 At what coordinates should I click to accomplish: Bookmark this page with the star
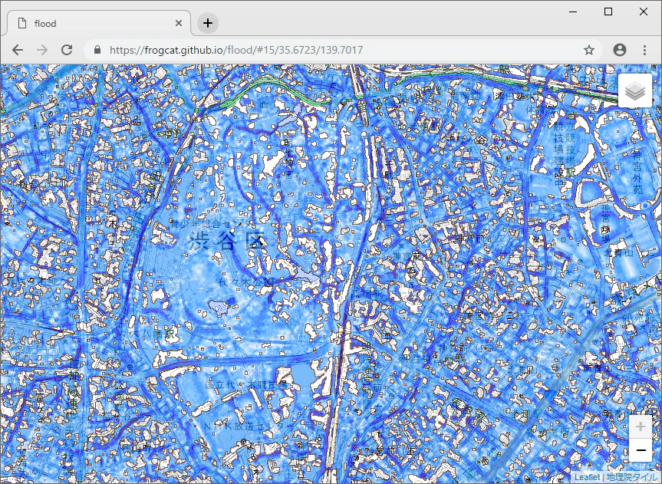pyautogui.click(x=589, y=50)
